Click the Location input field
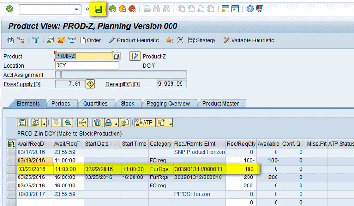Image resolution: width=354 pixels, height=206 pixels. tap(87, 66)
